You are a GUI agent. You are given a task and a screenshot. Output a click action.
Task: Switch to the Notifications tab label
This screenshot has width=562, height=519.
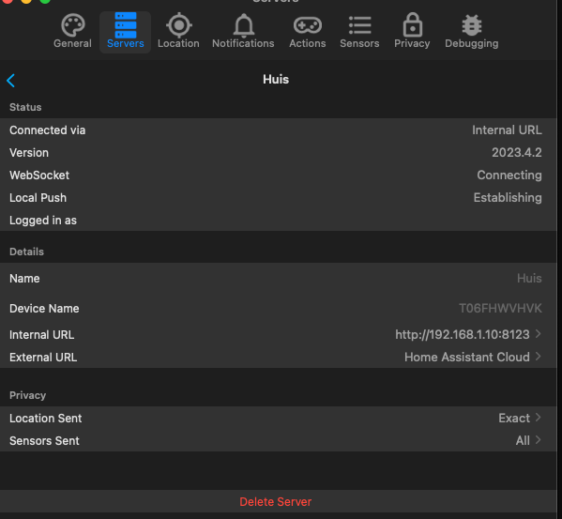tap(243, 43)
